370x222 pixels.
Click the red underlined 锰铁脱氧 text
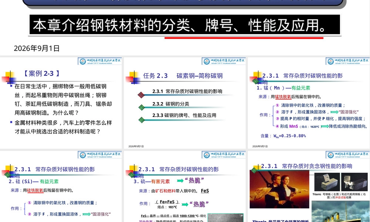(283, 97)
